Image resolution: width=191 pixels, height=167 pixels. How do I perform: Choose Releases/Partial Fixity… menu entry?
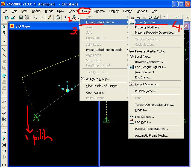(156, 51)
